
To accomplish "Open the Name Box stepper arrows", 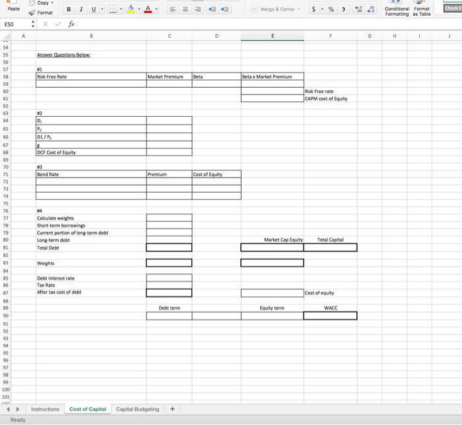I will click(x=33, y=24).
